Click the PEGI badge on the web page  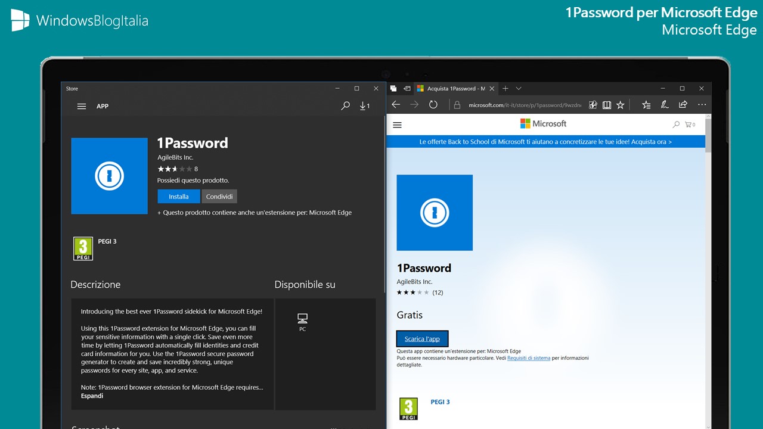[x=408, y=409]
